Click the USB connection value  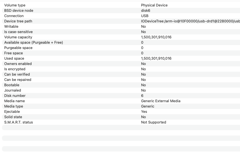(x=145, y=16)
